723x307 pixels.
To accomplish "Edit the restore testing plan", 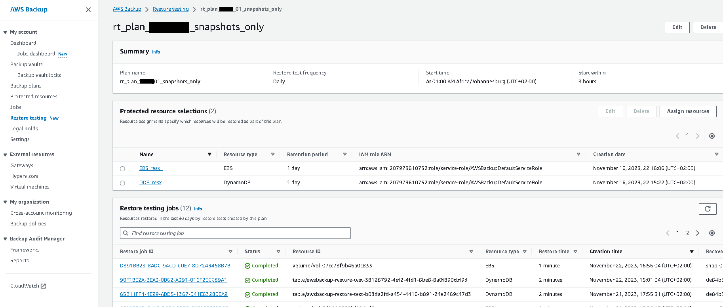I will (677, 27).
